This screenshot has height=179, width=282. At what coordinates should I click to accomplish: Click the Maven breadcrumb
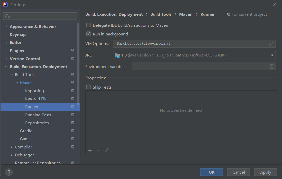[186, 14]
